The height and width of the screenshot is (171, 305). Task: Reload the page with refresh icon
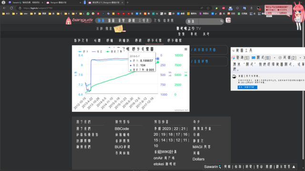point(11,8)
